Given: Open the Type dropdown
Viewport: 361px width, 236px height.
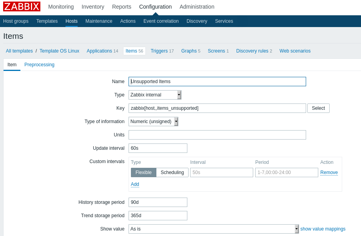Looking at the screenshot, I should [x=155, y=95].
